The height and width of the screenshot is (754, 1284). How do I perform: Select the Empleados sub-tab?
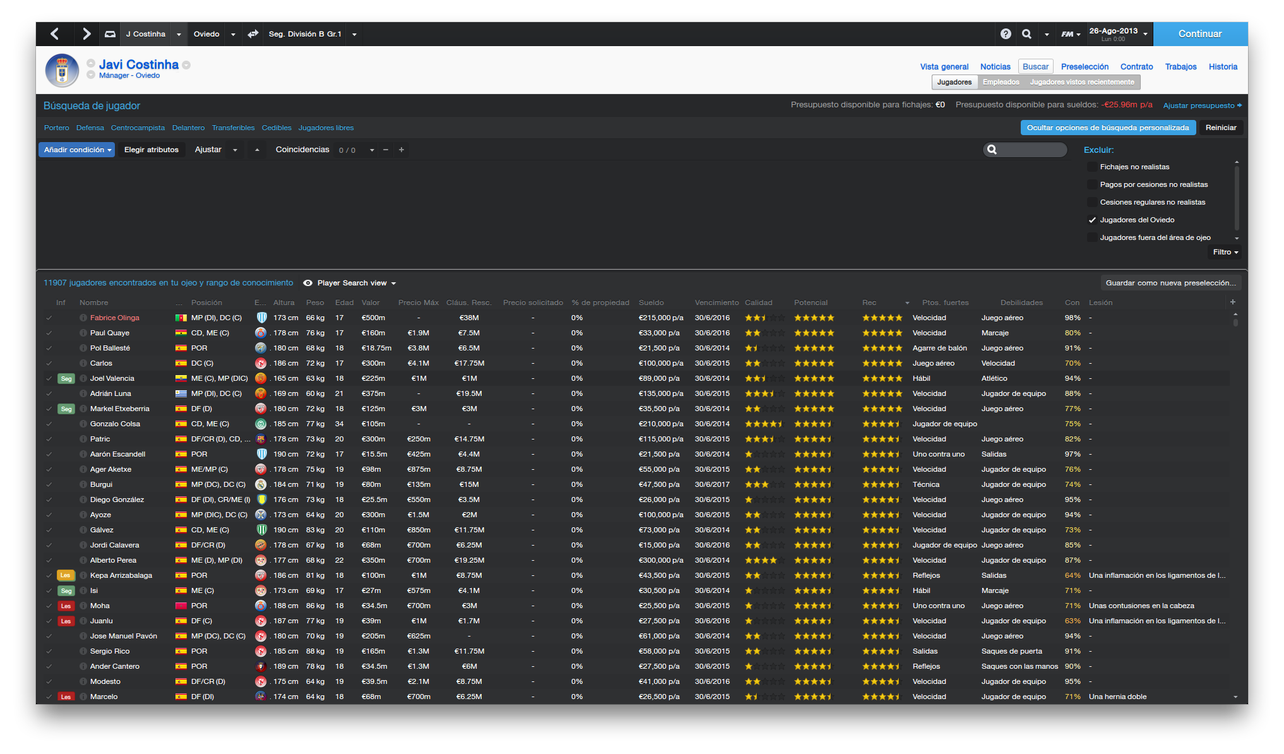pyautogui.click(x=1001, y=82)
